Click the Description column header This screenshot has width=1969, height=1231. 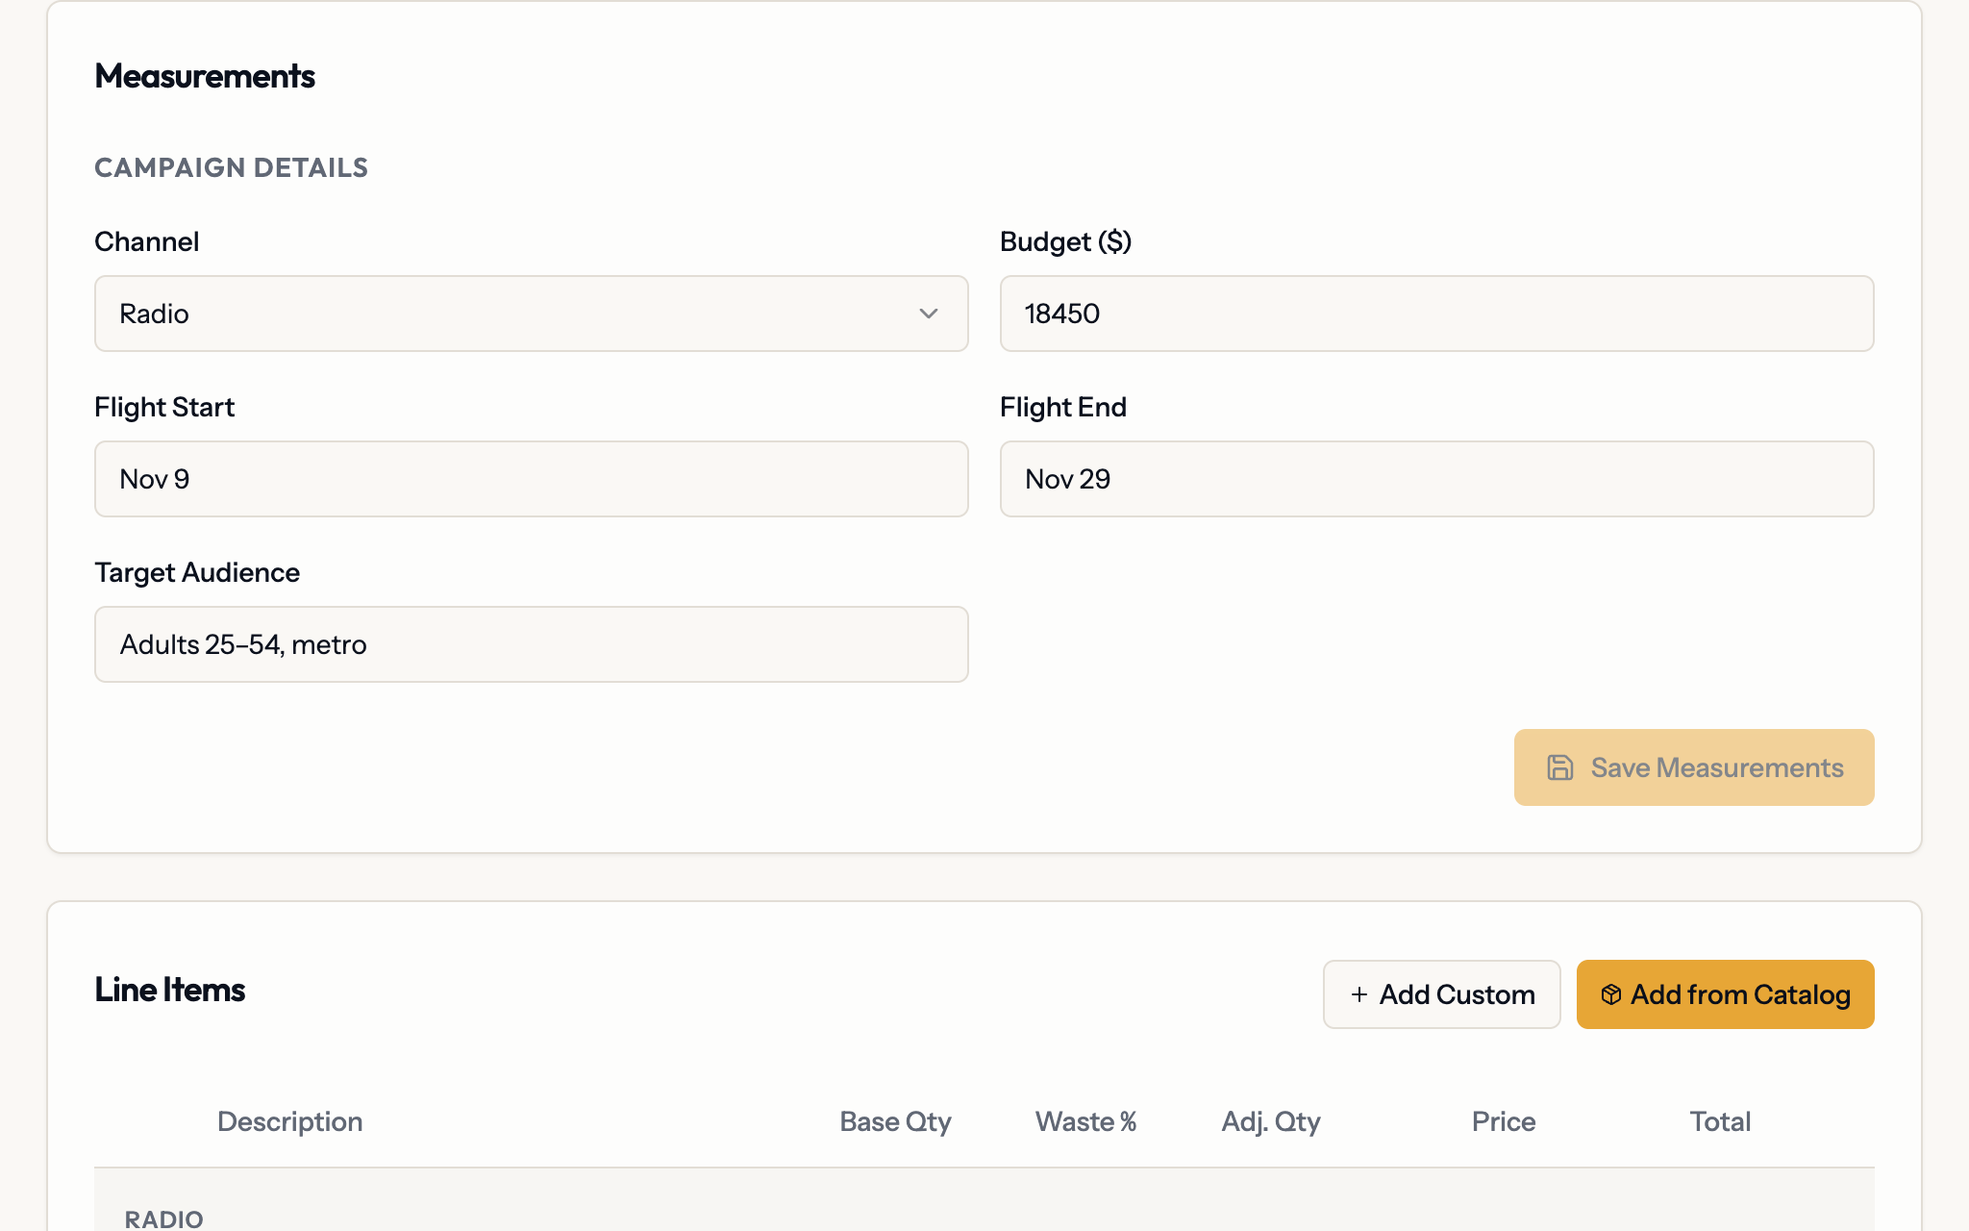click(289, 1121)
